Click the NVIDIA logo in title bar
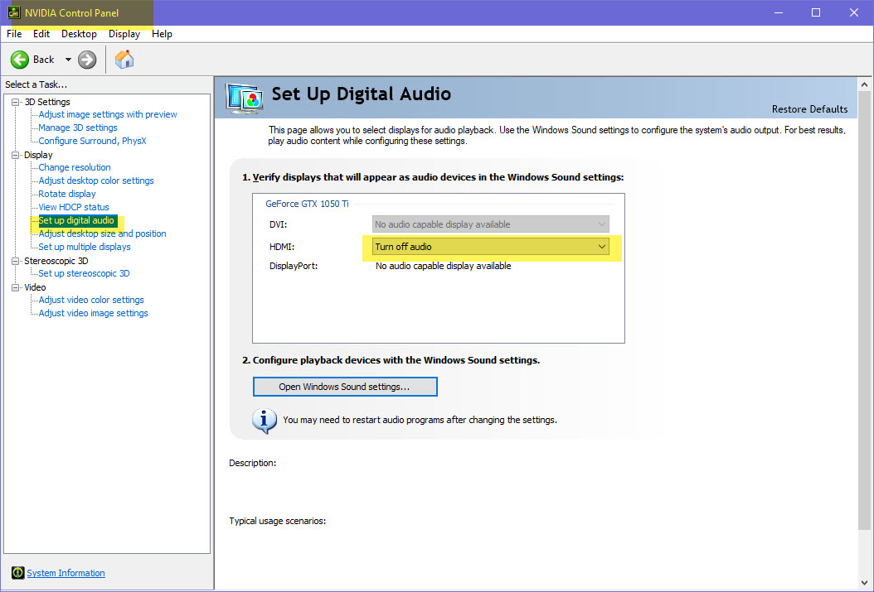 click(14, 12)
